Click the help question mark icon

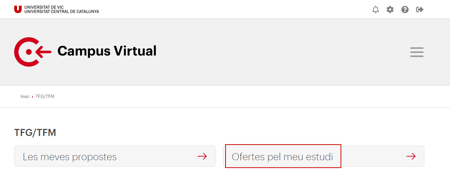tap(405, 10)
